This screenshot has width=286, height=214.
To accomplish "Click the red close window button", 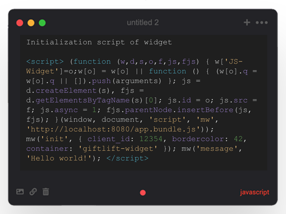I will pyautogui.click(x=20, y=23).
